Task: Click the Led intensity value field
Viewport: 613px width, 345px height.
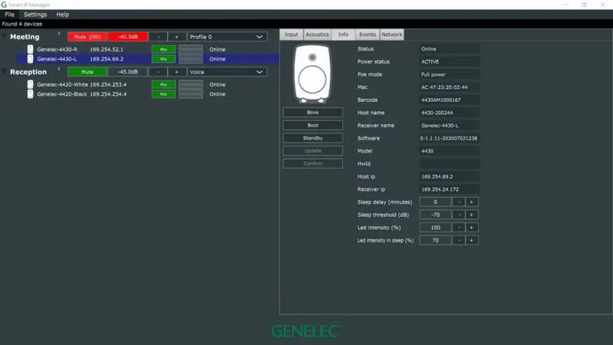Action: tap(435, 227)
